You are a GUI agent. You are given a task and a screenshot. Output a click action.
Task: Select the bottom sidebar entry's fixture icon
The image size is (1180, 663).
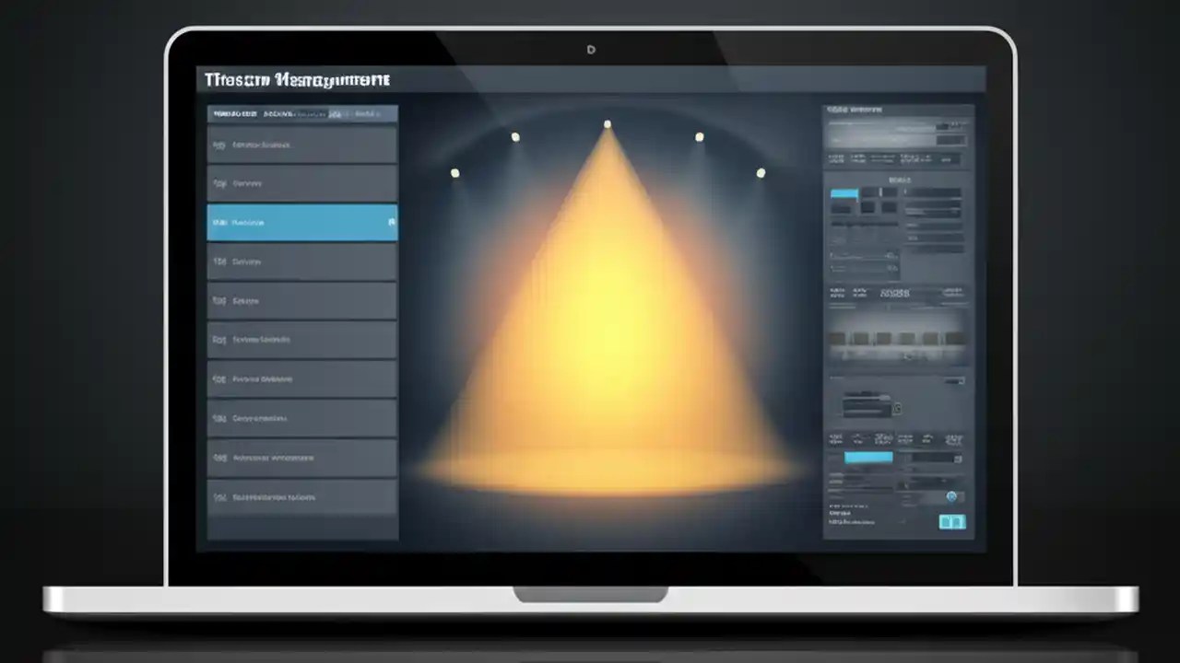point(219,497)
